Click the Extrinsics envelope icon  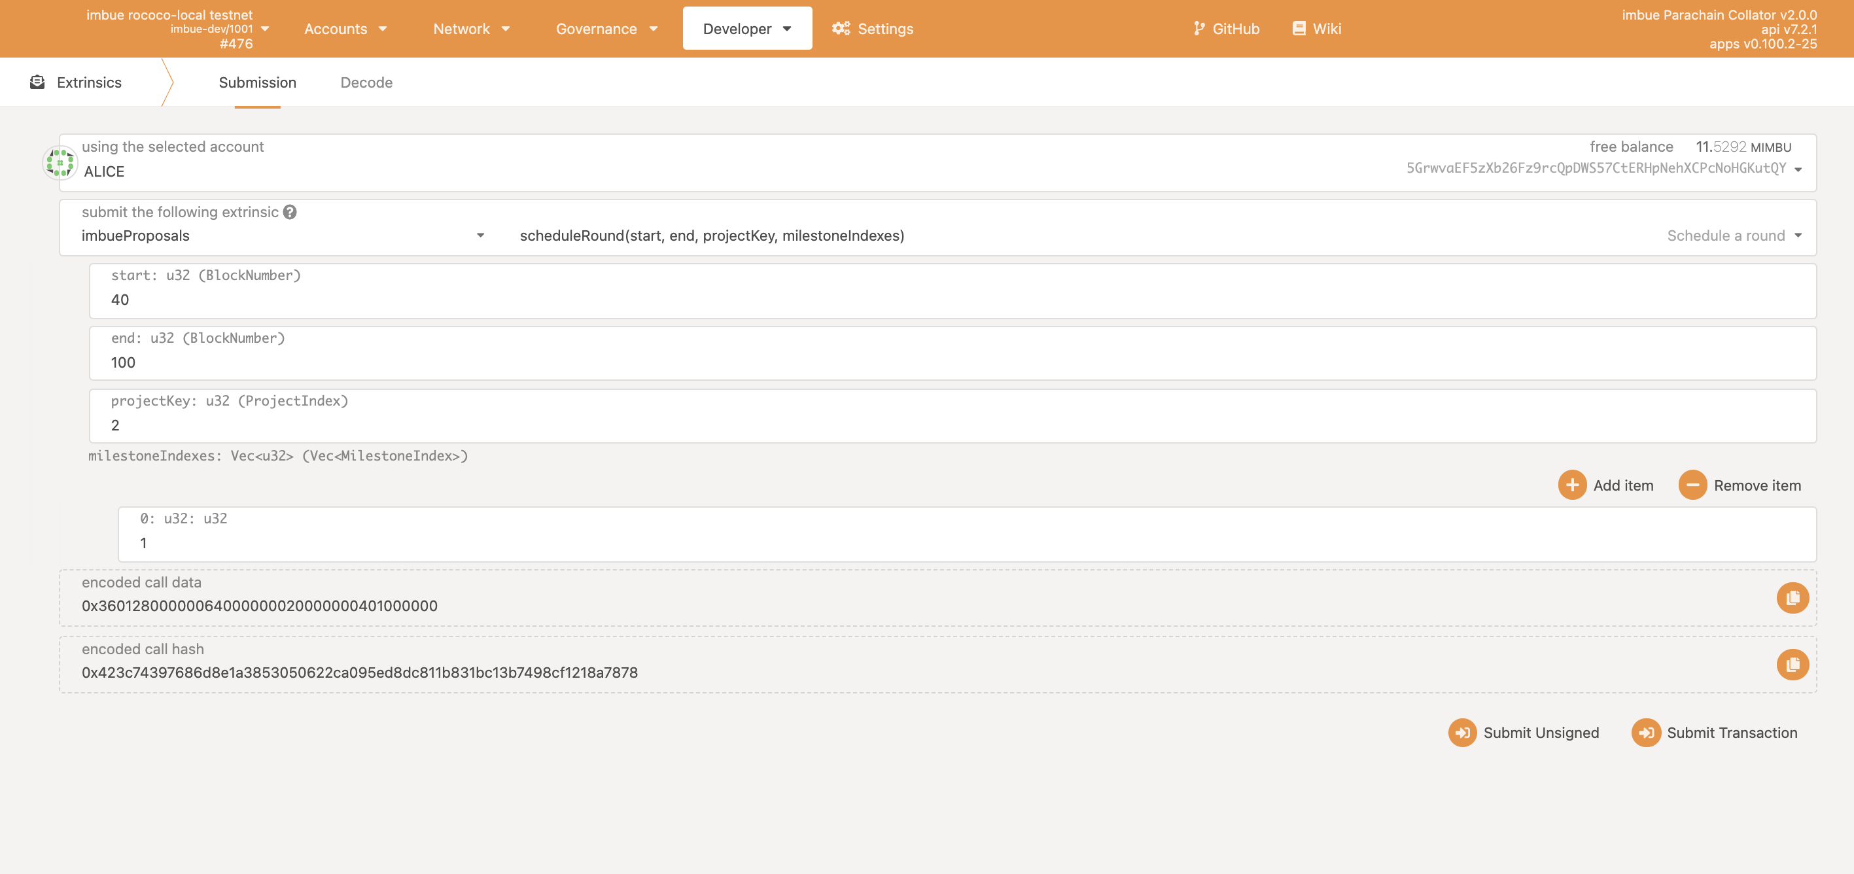[37, 83]
